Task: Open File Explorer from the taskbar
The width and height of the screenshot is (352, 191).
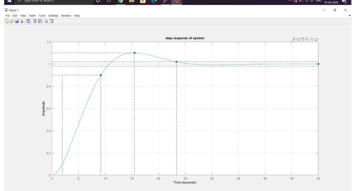Action: coord(132,1)
